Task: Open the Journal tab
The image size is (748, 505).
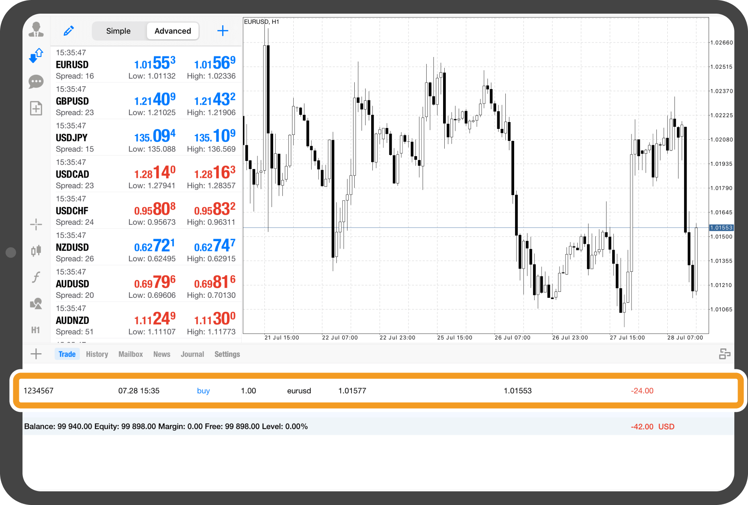Action: click(192, 354)
